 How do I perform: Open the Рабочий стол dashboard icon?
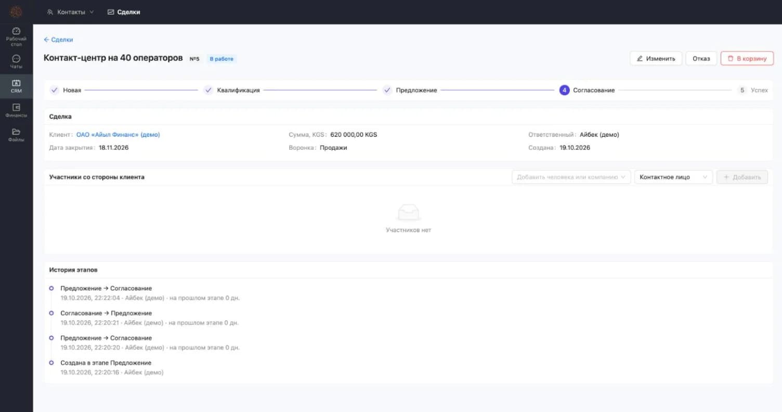16,31
